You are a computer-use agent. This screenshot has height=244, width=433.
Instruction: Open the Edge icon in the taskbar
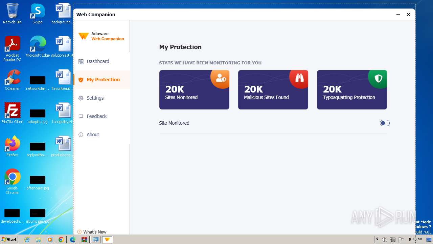(x=72, y=240)
